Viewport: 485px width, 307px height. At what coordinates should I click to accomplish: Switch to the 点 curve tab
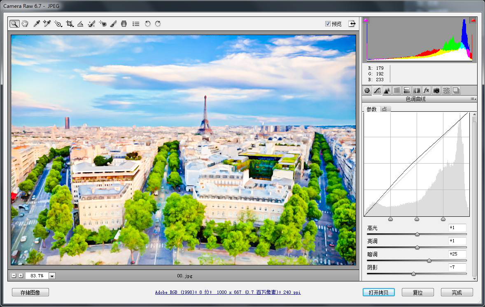[x=385, y=109]
